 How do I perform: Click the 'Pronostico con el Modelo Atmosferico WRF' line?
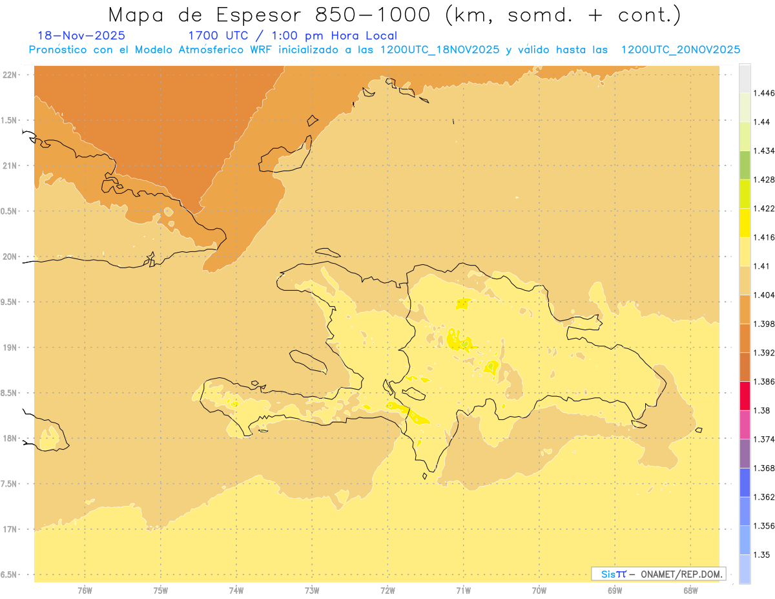(384, 50)
